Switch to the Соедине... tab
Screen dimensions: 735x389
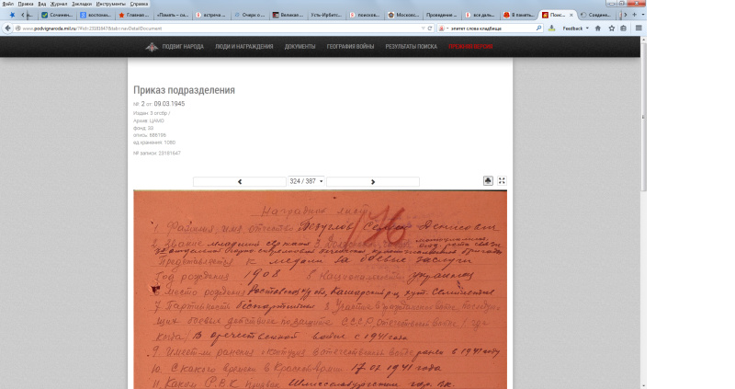coord(595,15)
